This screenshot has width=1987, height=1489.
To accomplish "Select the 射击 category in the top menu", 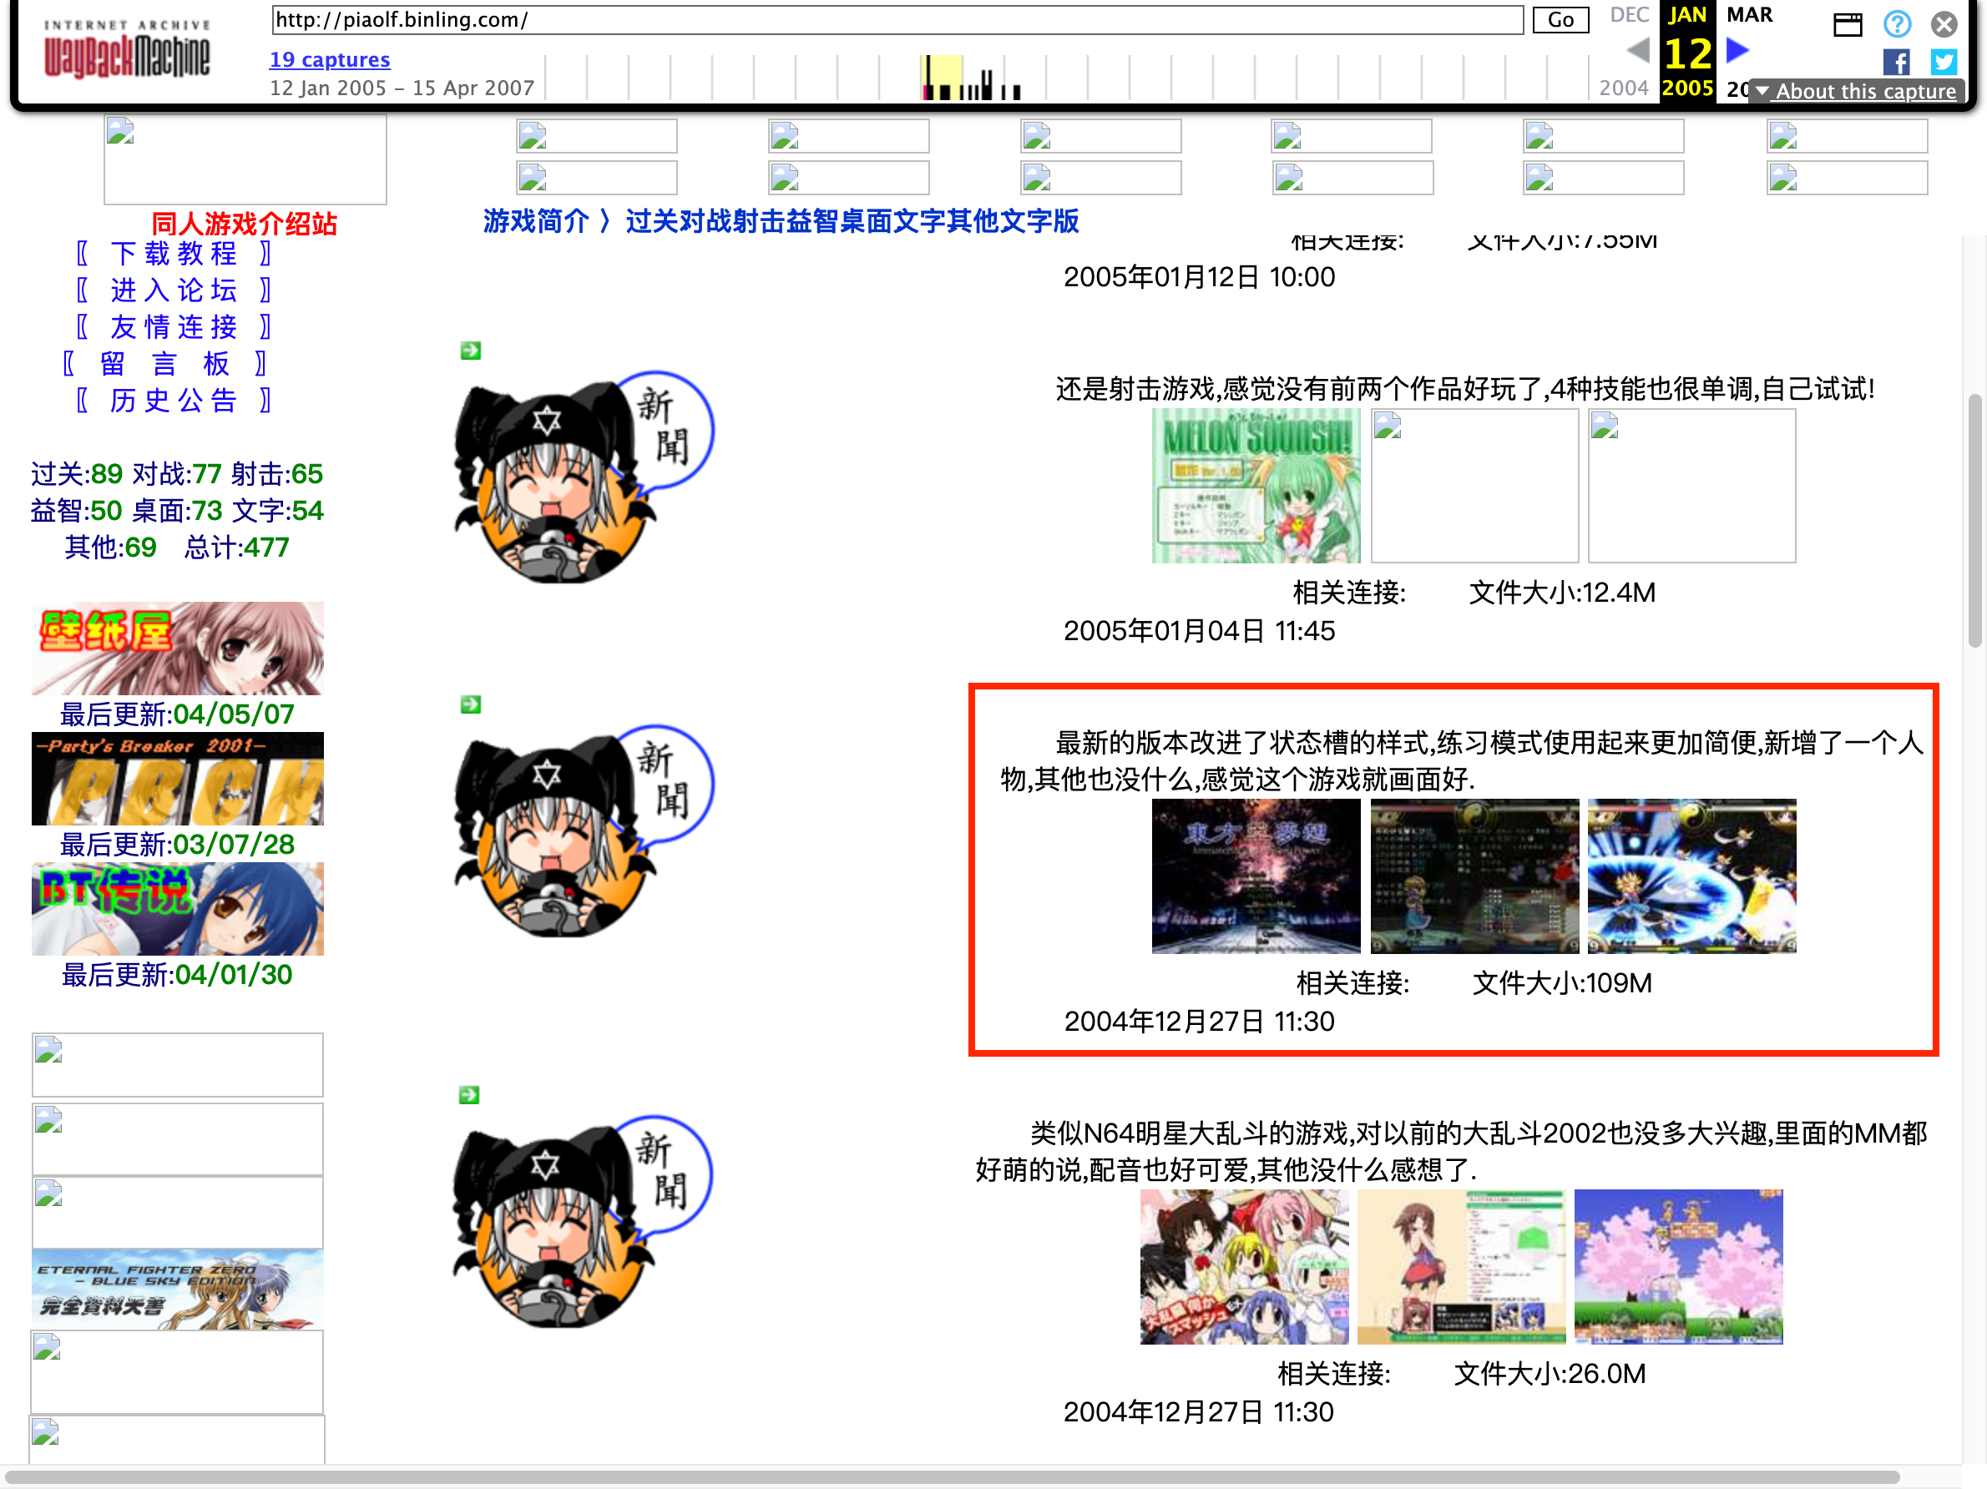I will click(759, 221).
